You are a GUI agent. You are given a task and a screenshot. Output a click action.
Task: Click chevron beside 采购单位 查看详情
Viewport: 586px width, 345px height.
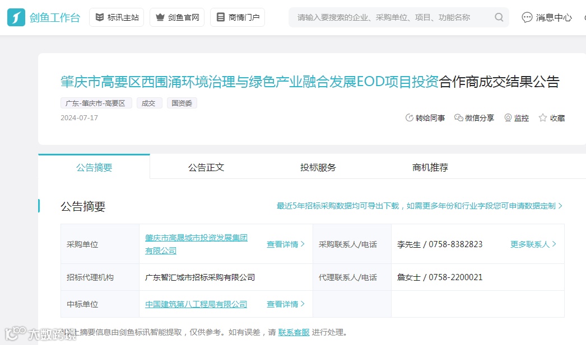(303, 244)
